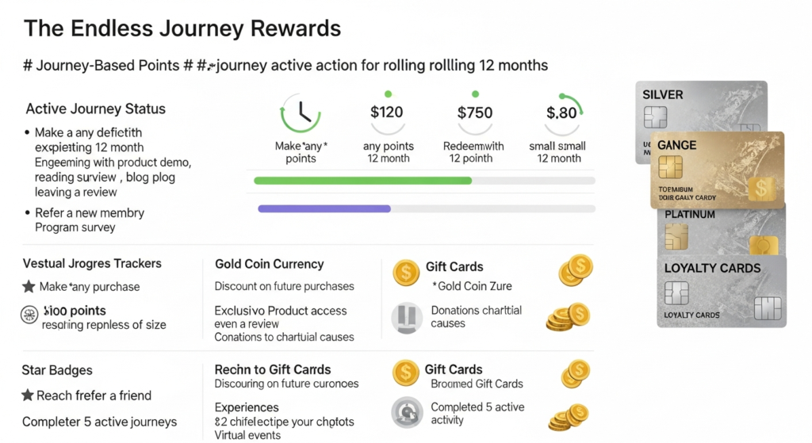Select the gold GANGE card
Screen dimensions: 812x443
pos(717,166)
